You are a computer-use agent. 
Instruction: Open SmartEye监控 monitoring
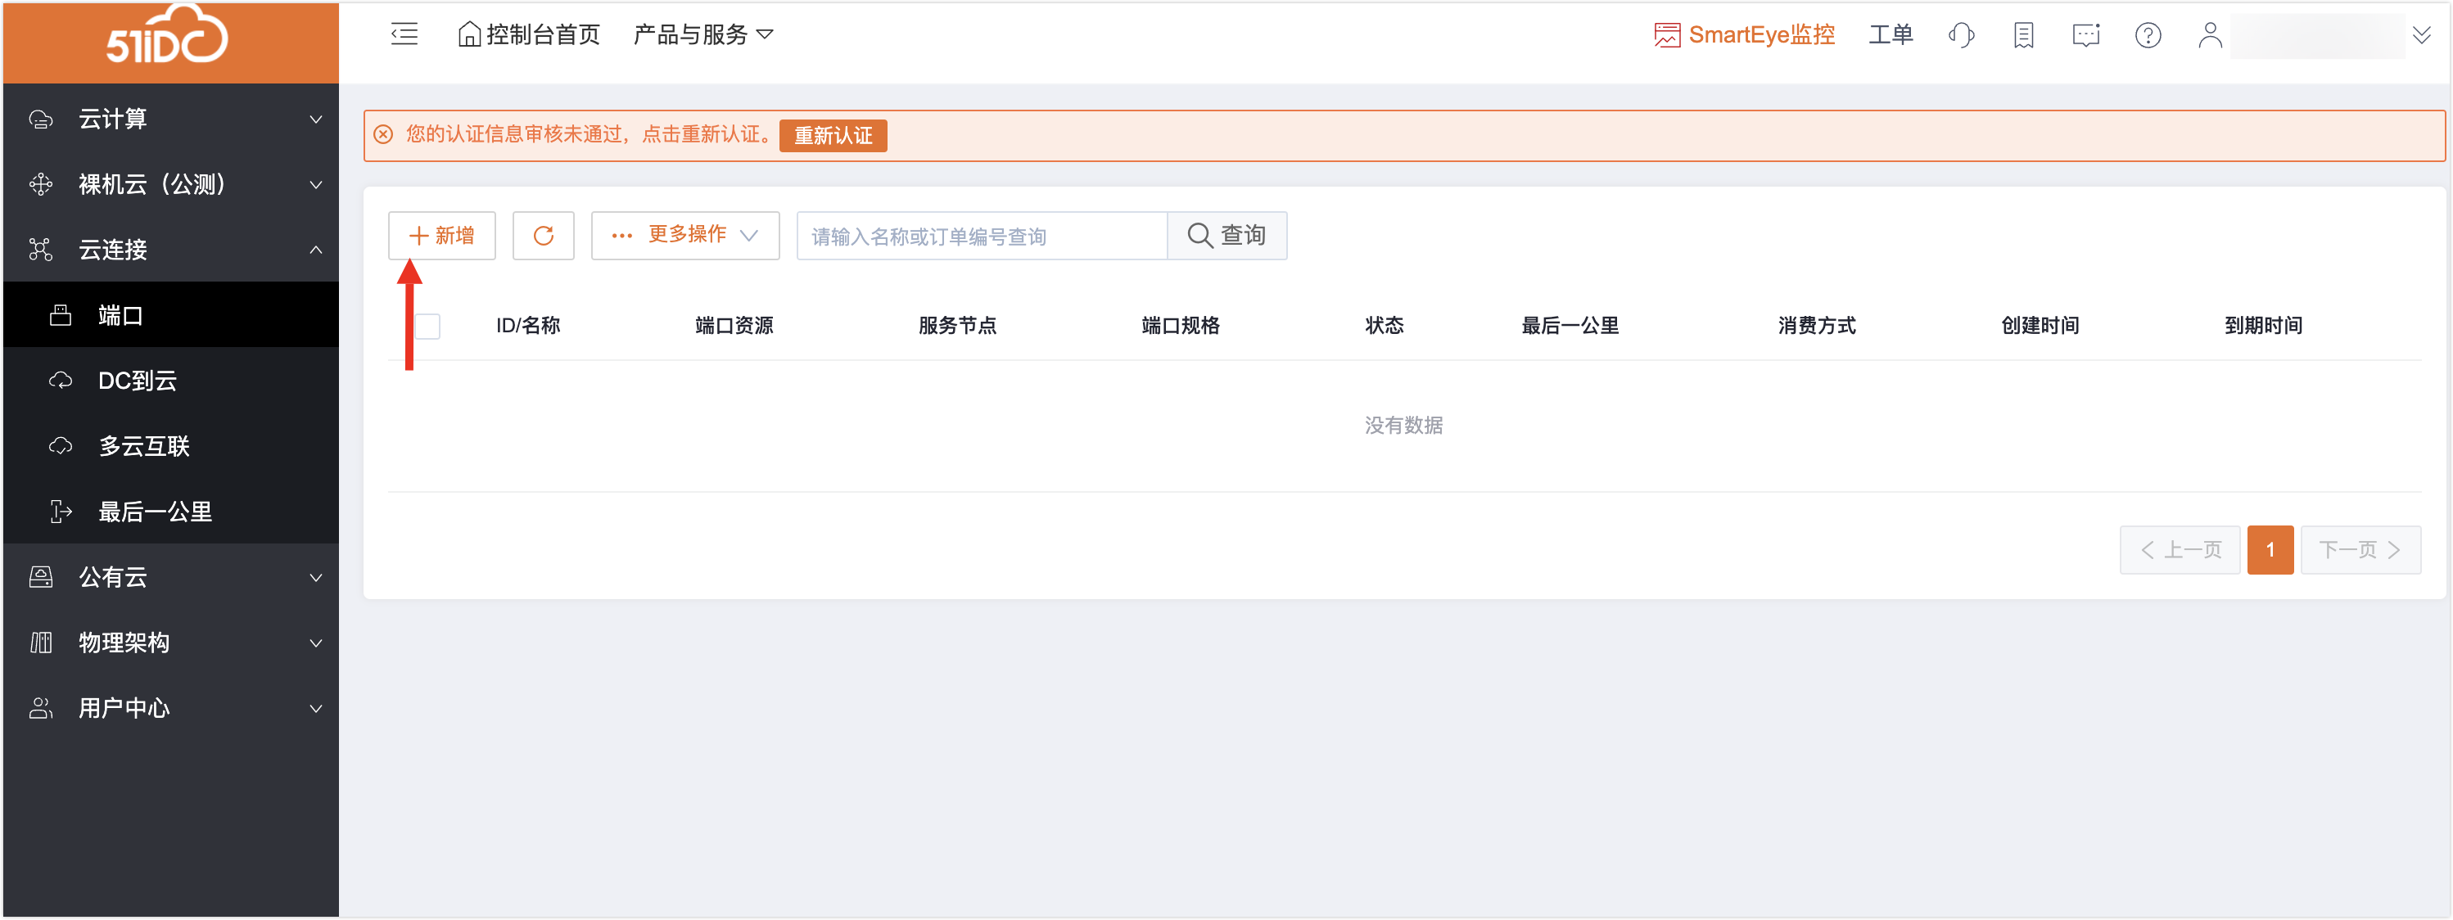pos(1744,35)
